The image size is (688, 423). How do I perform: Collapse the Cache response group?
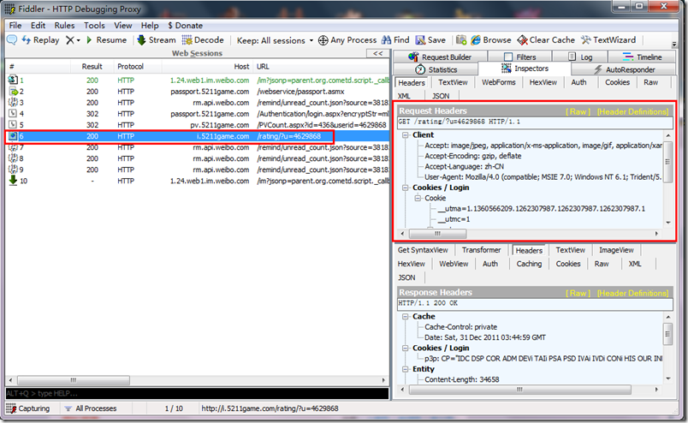pyautogui.click(x=406, y=317)
